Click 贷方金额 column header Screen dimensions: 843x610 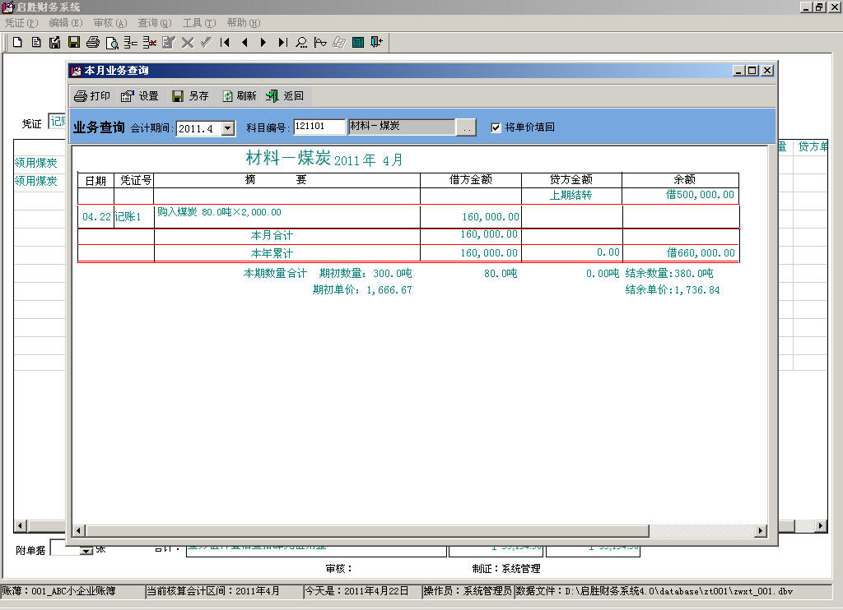pos(571,180)
